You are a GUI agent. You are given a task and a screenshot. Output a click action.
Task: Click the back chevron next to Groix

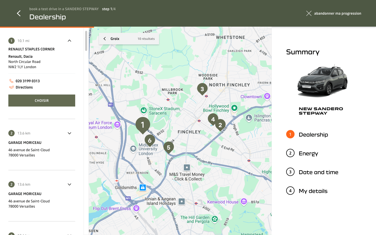tap(105, 39)
